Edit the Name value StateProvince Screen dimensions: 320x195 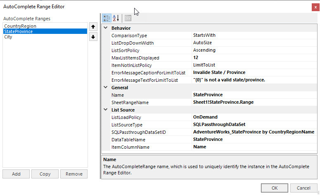pyautogui.click(x=254, y=95)
